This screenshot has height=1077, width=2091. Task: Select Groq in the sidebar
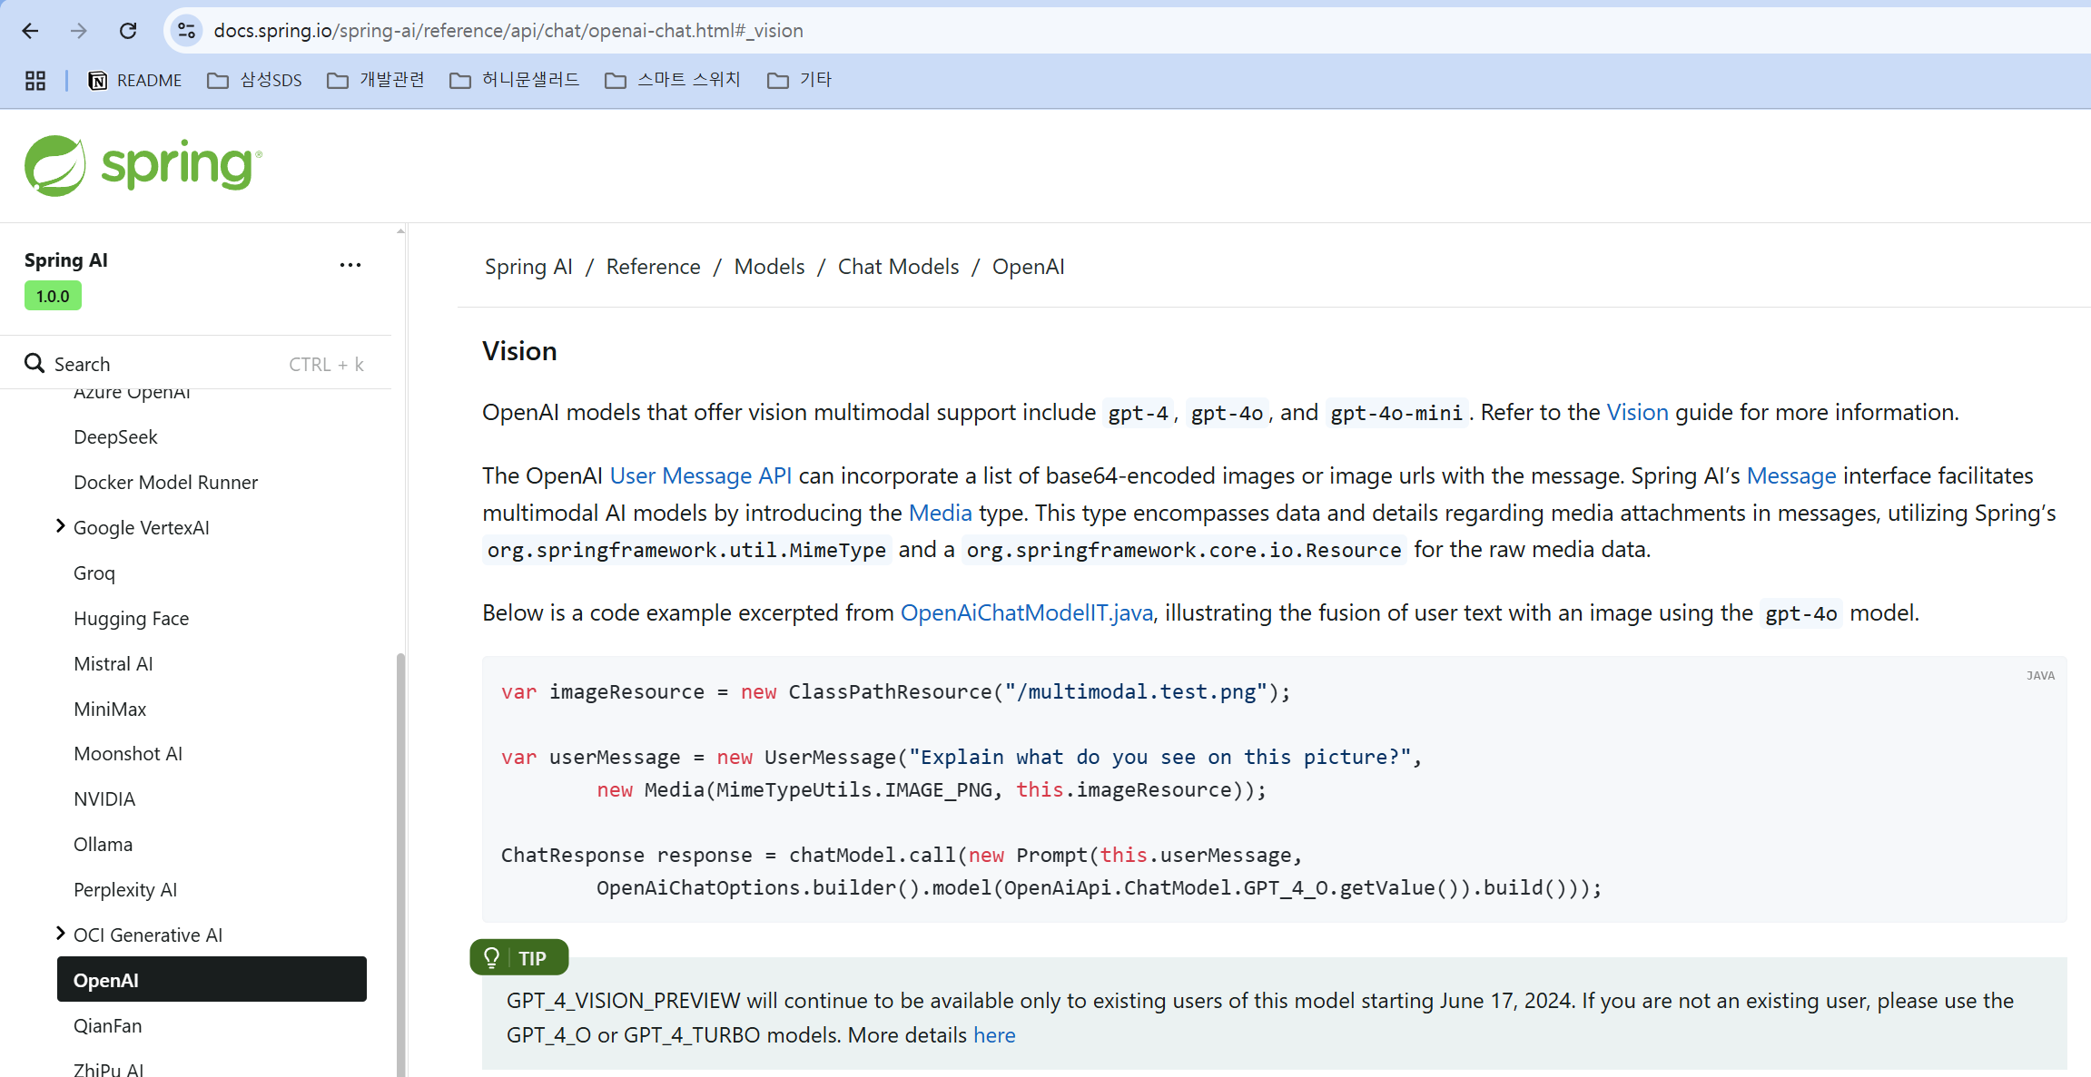click(94, 573)
